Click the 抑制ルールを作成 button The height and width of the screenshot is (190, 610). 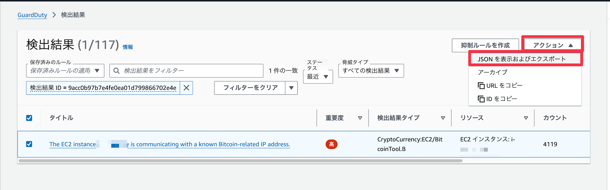tap(485, 45)
